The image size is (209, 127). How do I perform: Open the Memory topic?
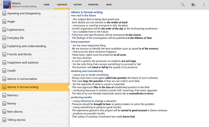[35, 95]
